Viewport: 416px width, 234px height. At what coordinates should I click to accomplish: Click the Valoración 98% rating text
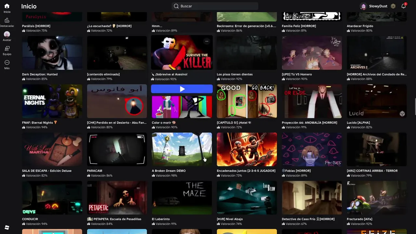(166, 175)
